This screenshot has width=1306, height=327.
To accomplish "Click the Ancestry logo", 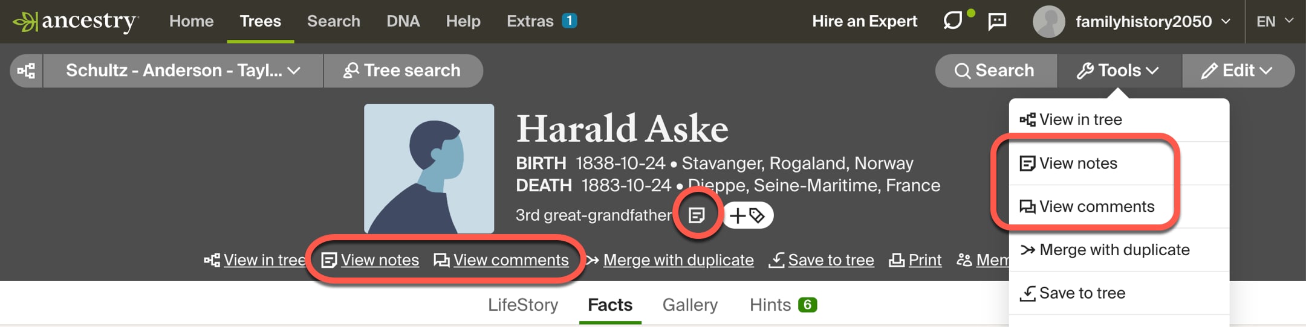I will click(76, 22).
